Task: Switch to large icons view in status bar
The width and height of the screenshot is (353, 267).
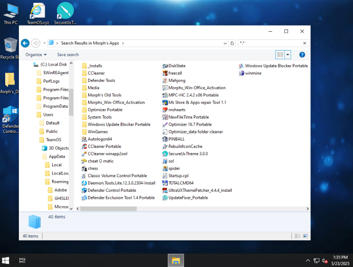Action: click(x=305, y=236)
